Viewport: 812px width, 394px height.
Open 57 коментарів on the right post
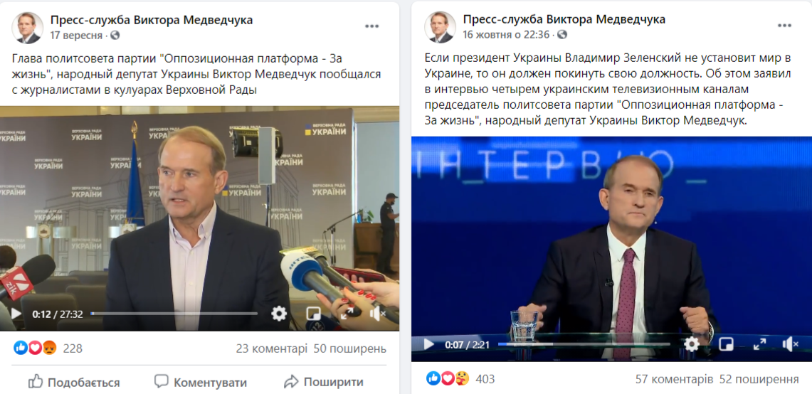(x=674, y=379)
